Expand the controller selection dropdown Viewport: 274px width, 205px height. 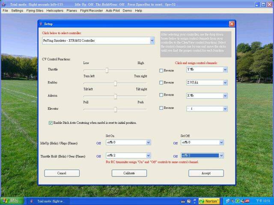(152, 41)
